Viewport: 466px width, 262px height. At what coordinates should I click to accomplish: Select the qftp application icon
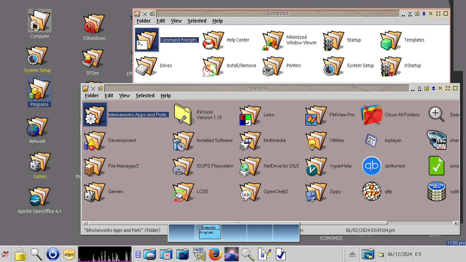click(x=371, y=191)
